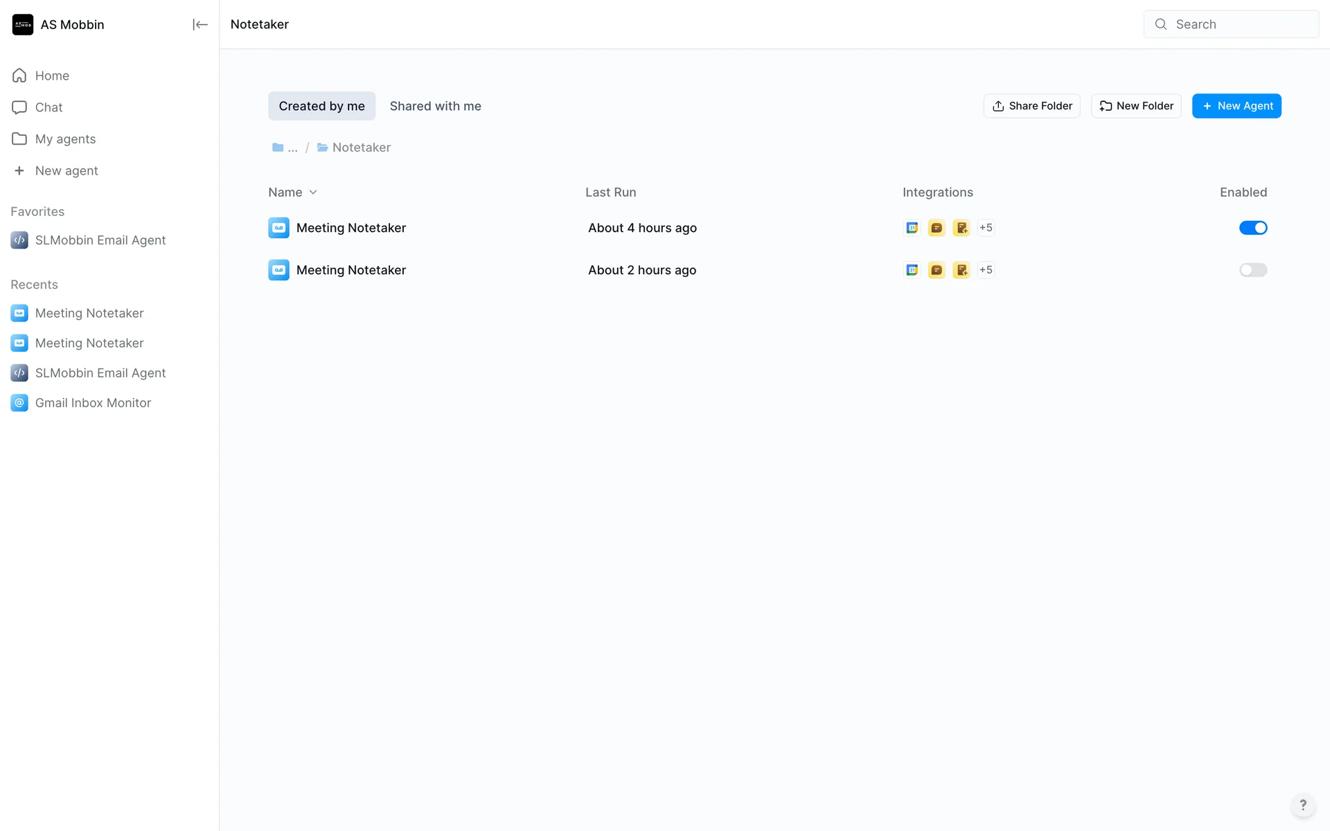This screenshot has height=831, width=1330.
Task: Click the AS Mobbin workspace logo
Action: pyautogui.click(x=23, y=24)
